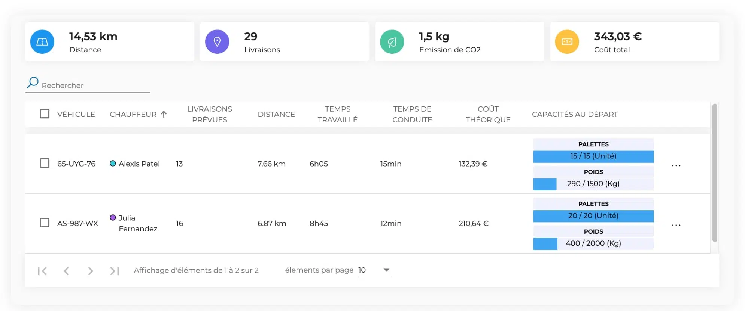Screen dimensions: 745x311
Task: Click the 210,64 € cost cell
Action: pyautogui.click(x=474, y=223)
